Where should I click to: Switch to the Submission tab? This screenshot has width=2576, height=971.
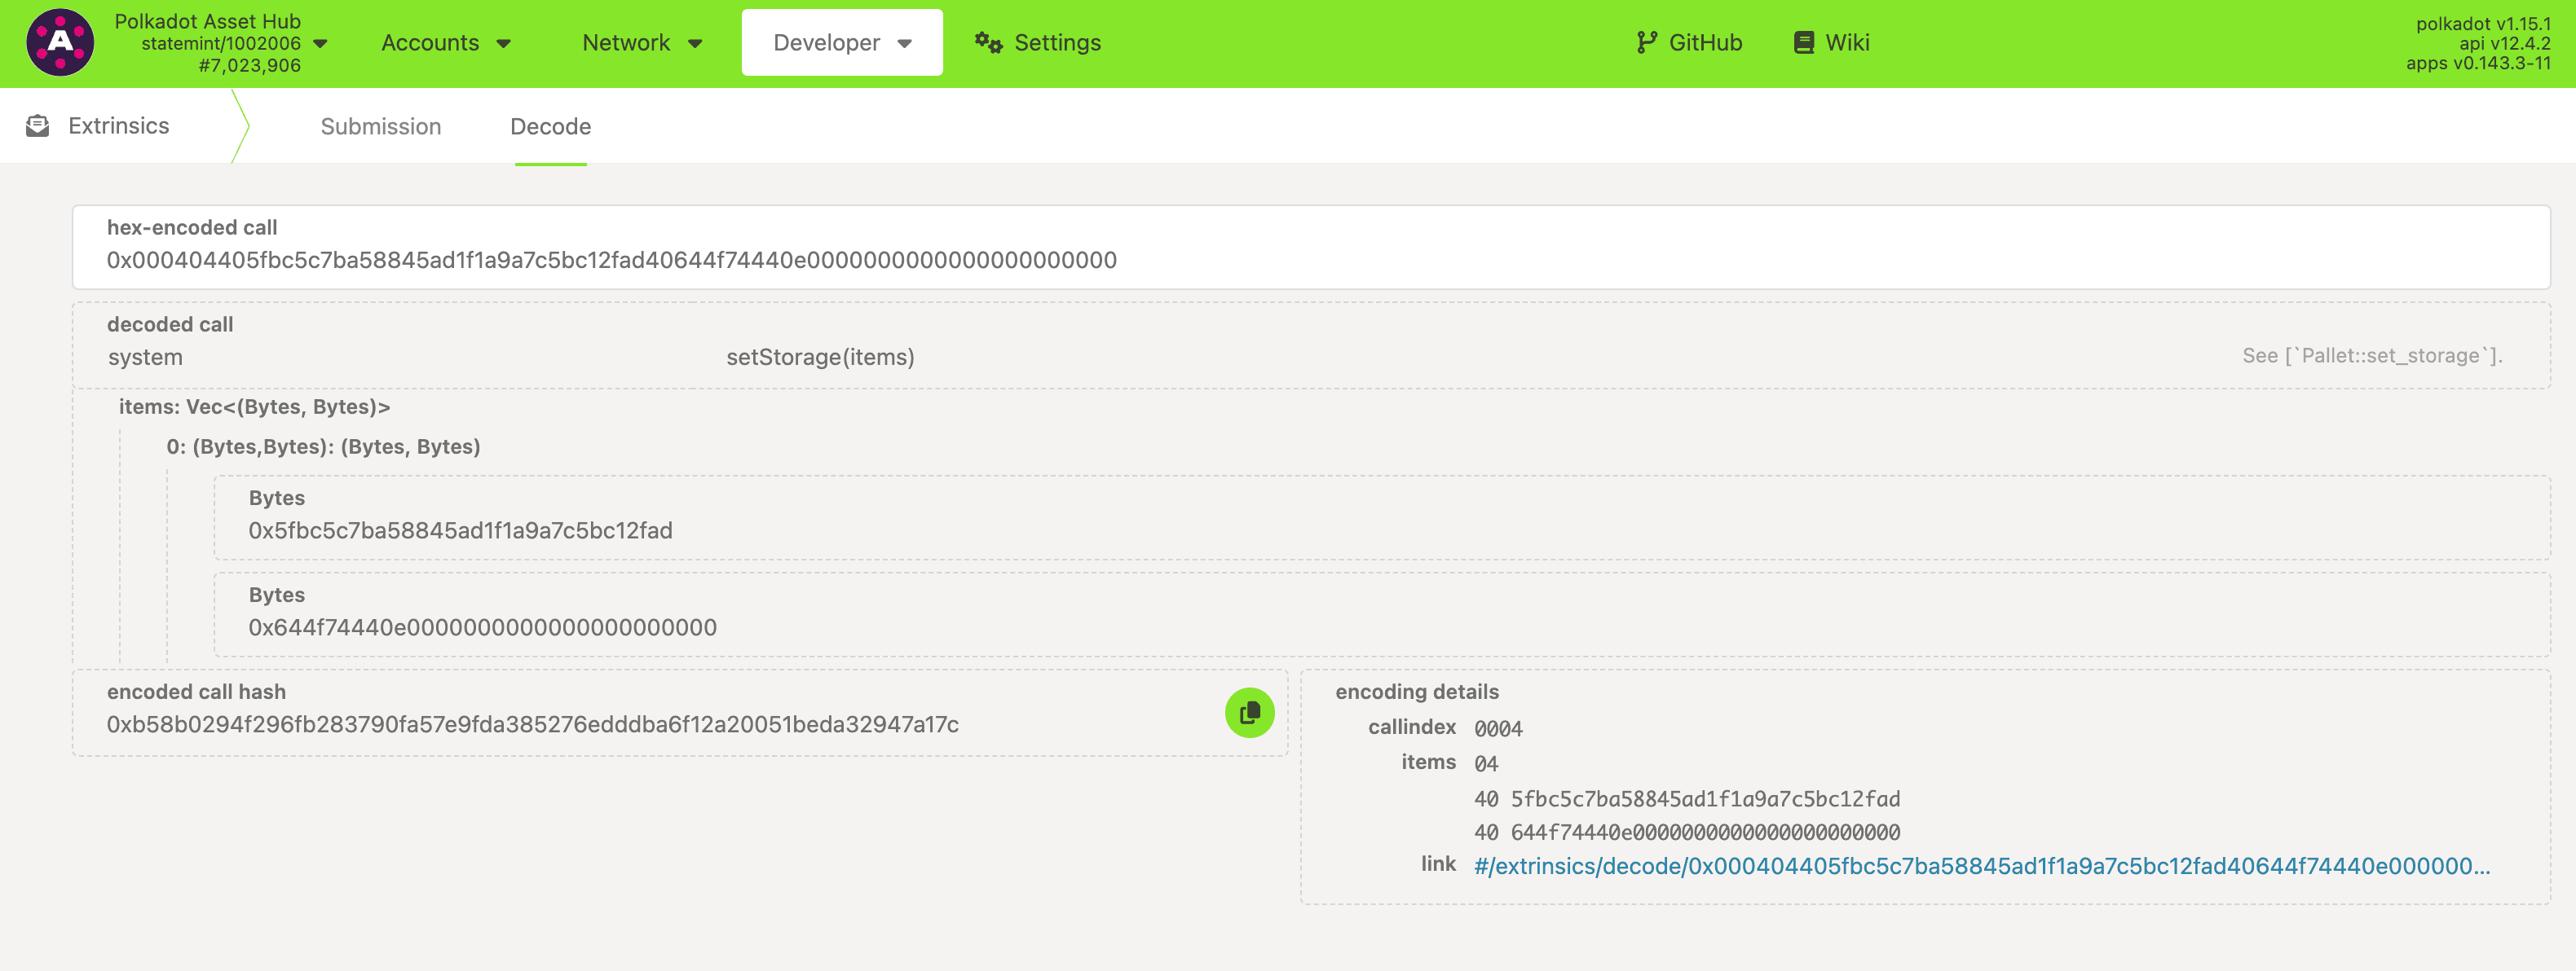(381, 127)
